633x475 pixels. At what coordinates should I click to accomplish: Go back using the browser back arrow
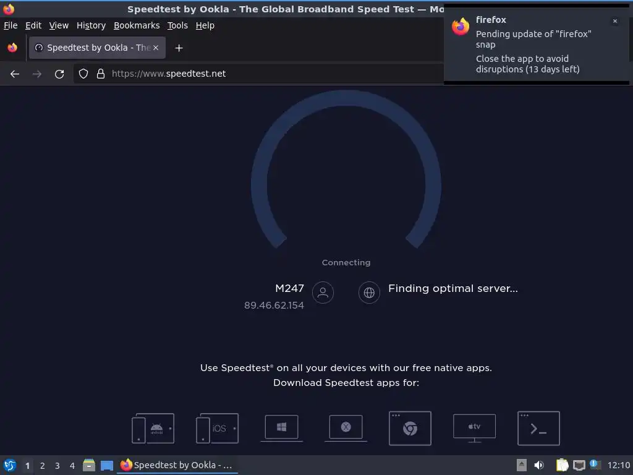(x=15, y=74)
